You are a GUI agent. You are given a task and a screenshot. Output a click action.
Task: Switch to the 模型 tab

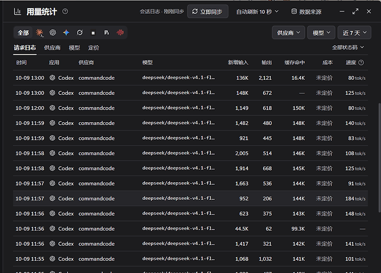tap(75, 48)
